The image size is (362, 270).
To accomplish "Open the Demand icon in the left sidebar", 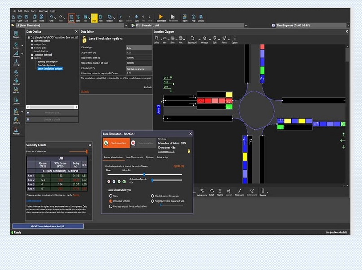I will point(16,80).
